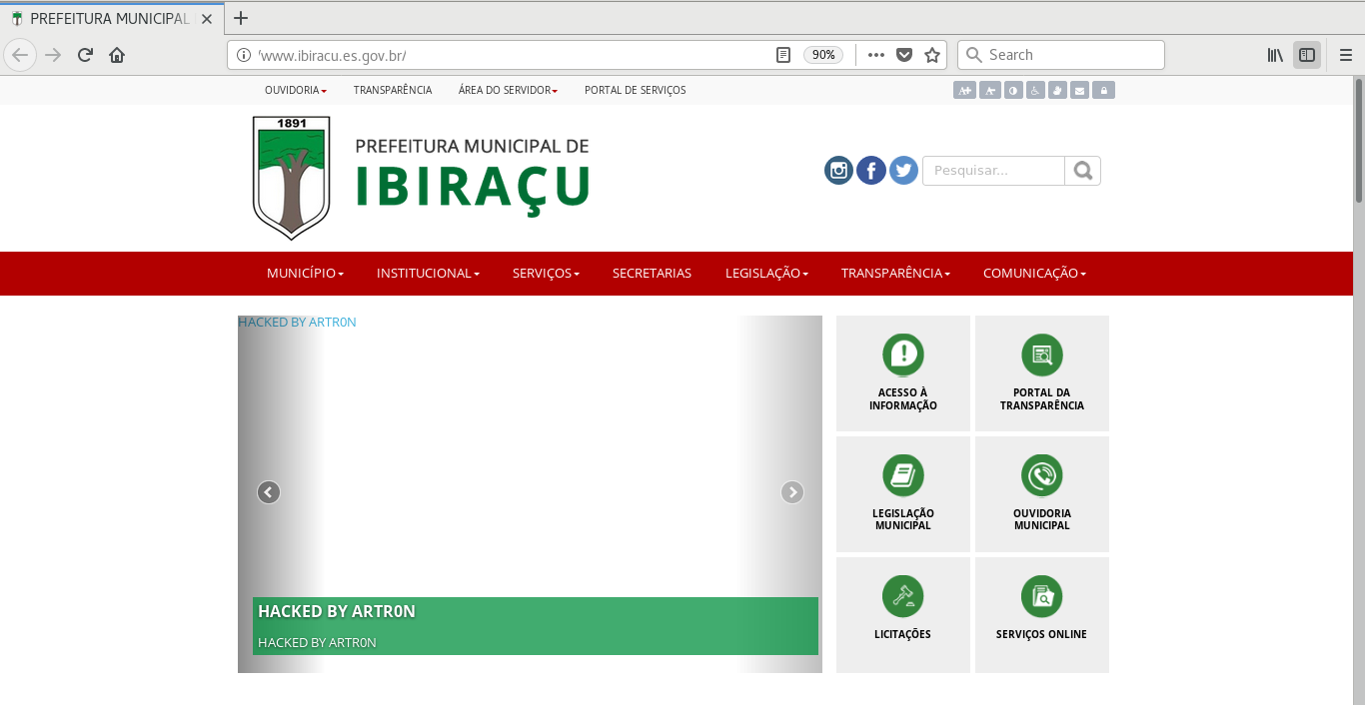Image resolution: width=1365 pixels, height=705 pixels.
Task: Open page actions three-dot menu
Action: point(876,55)
